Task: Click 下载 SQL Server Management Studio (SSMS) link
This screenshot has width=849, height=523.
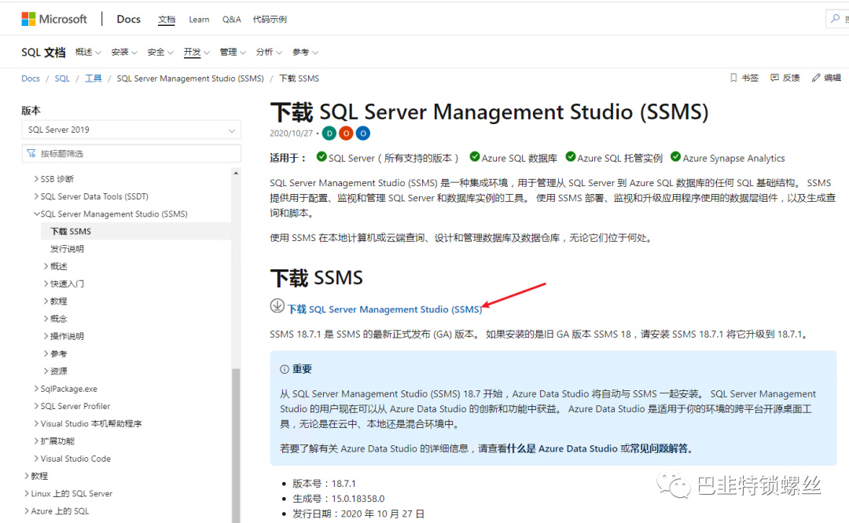Action: pos(384,309)
